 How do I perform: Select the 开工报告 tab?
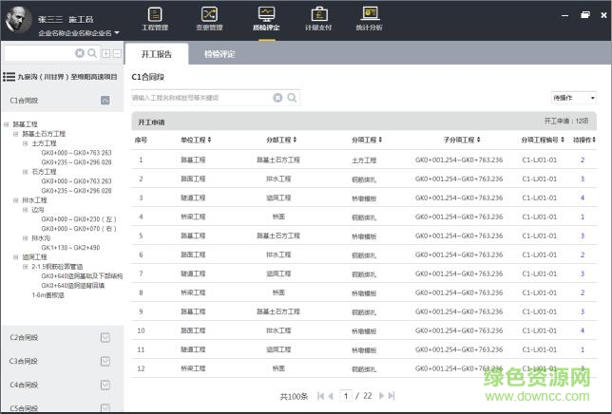pyautogui.click(x=156, y=55)
